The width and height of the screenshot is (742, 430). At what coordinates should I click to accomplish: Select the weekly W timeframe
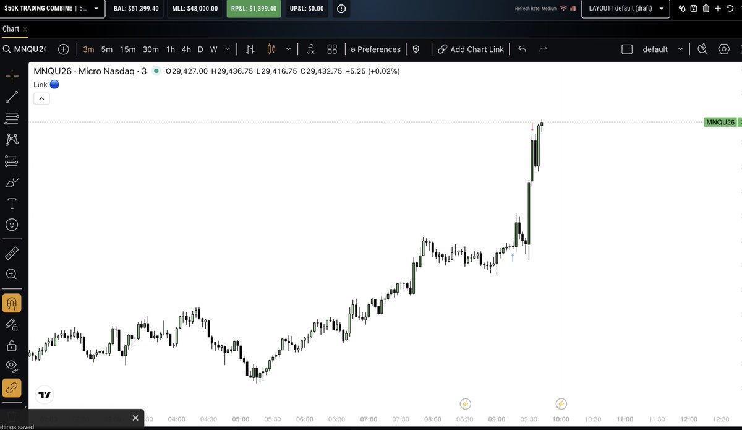coord(213,49)
